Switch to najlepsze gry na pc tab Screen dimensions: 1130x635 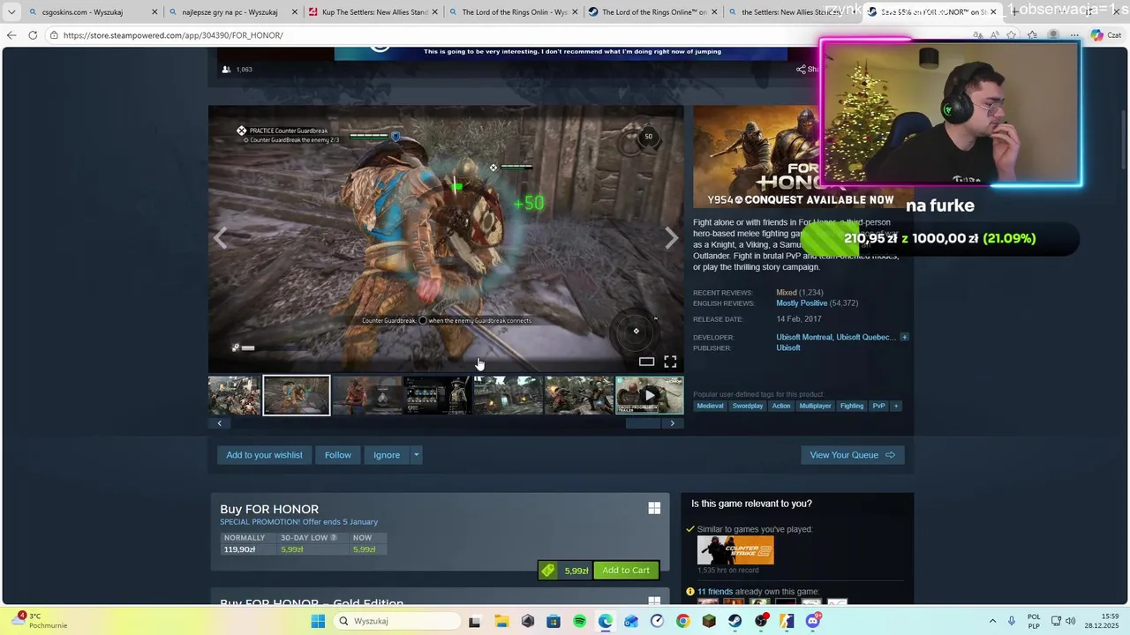(x=232, y=12)
